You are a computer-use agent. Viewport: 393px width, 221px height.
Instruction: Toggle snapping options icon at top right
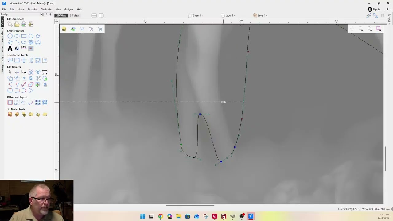coord(368,16)
